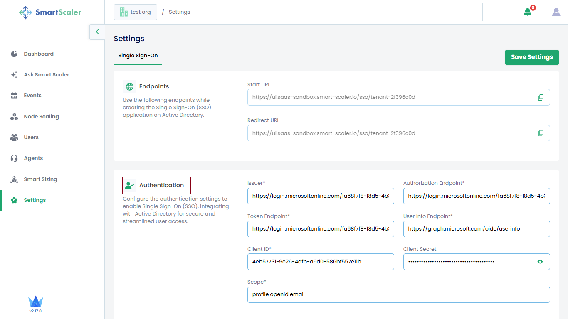Go to Events in the sidebar

point(32,96)
